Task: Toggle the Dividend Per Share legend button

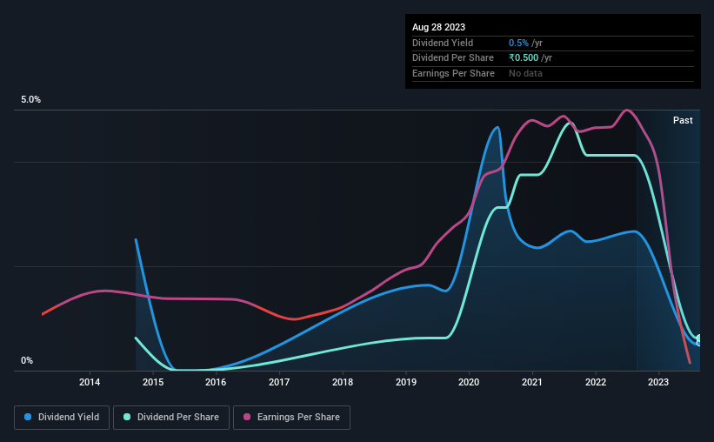Action: click(x=171, y=418)
